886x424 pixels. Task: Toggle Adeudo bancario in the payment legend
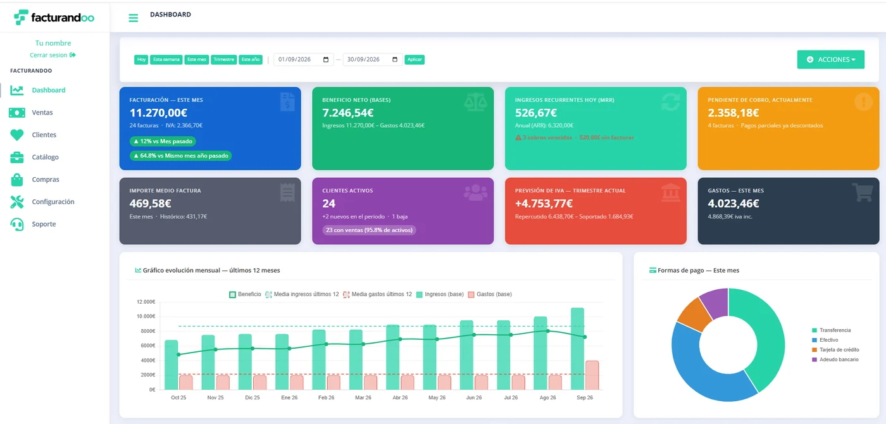[x=835, y=359]
